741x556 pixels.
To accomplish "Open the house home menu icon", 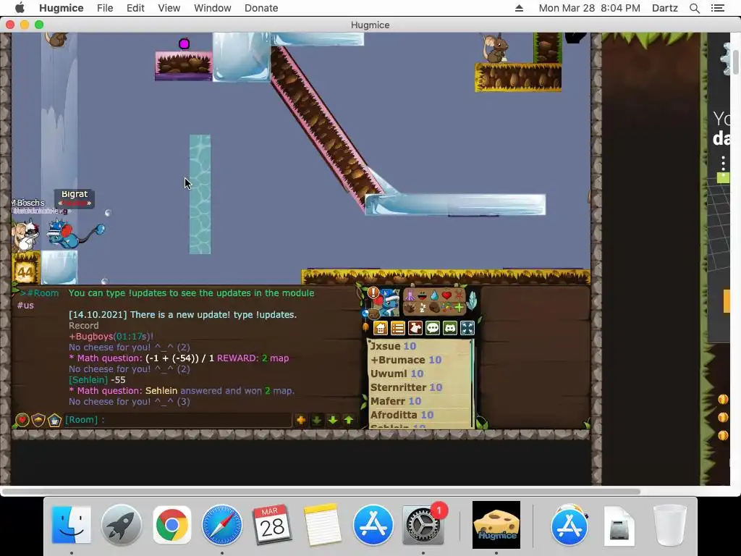I will [381, 328].
